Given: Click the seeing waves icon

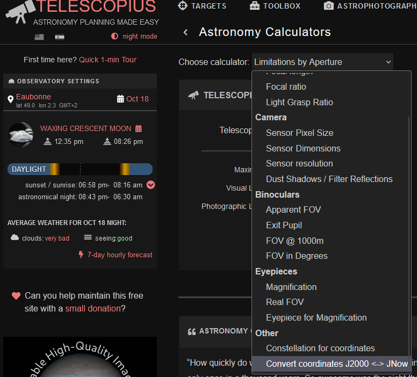Looking at the screenshot, I should coord(88,237).
